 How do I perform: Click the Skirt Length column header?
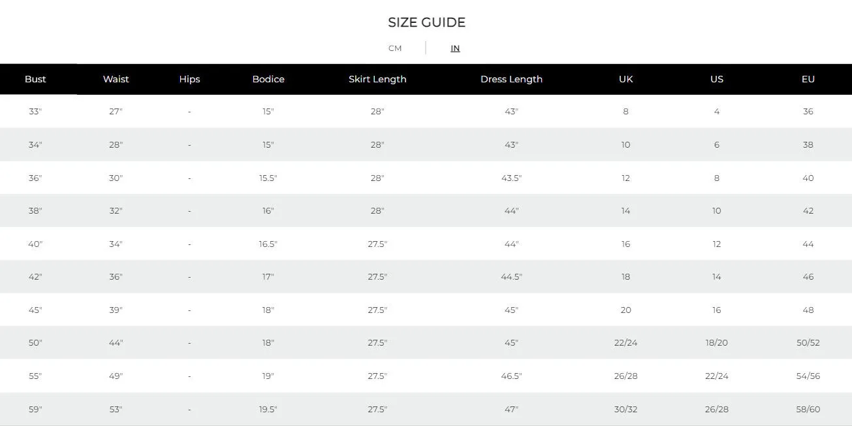coord(377,79)
